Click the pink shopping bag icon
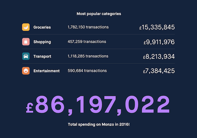This screenshot has height=138, width=197. 26,42
